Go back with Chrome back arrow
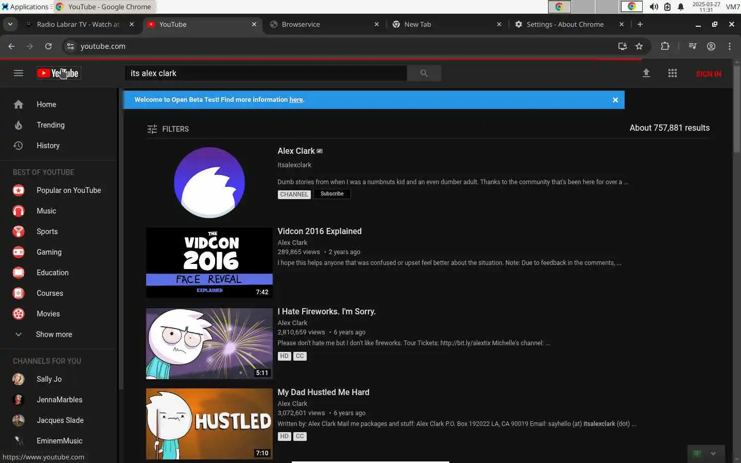 pyautogui.click(x=11, y=46)
